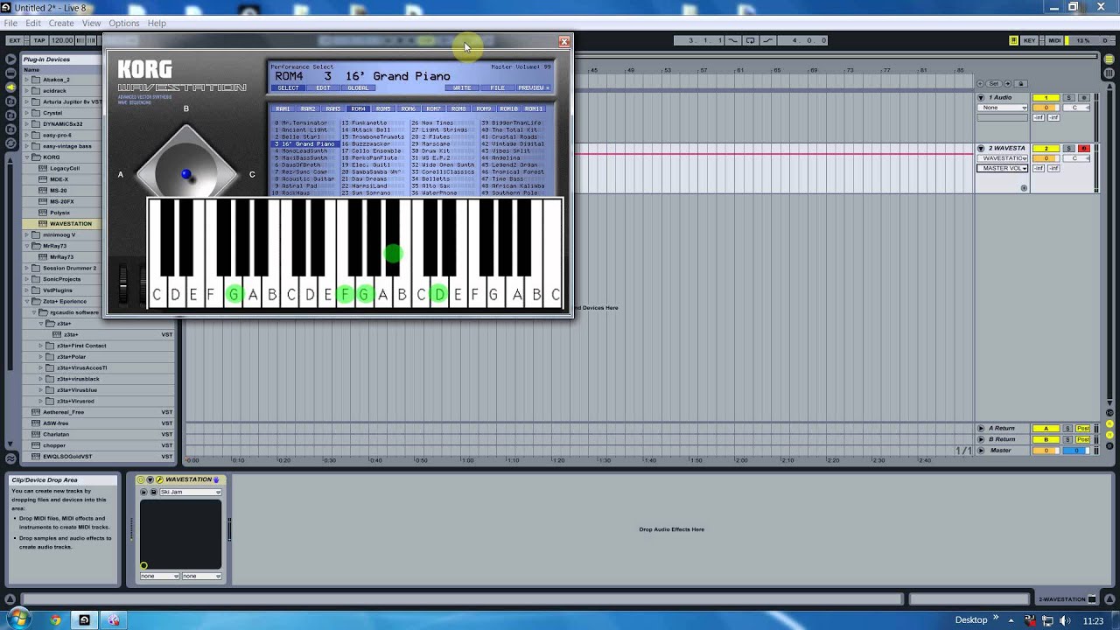The image size is (1120, 630).
Task: Unfold the 1 Audio track
Action: click(981, 97)
